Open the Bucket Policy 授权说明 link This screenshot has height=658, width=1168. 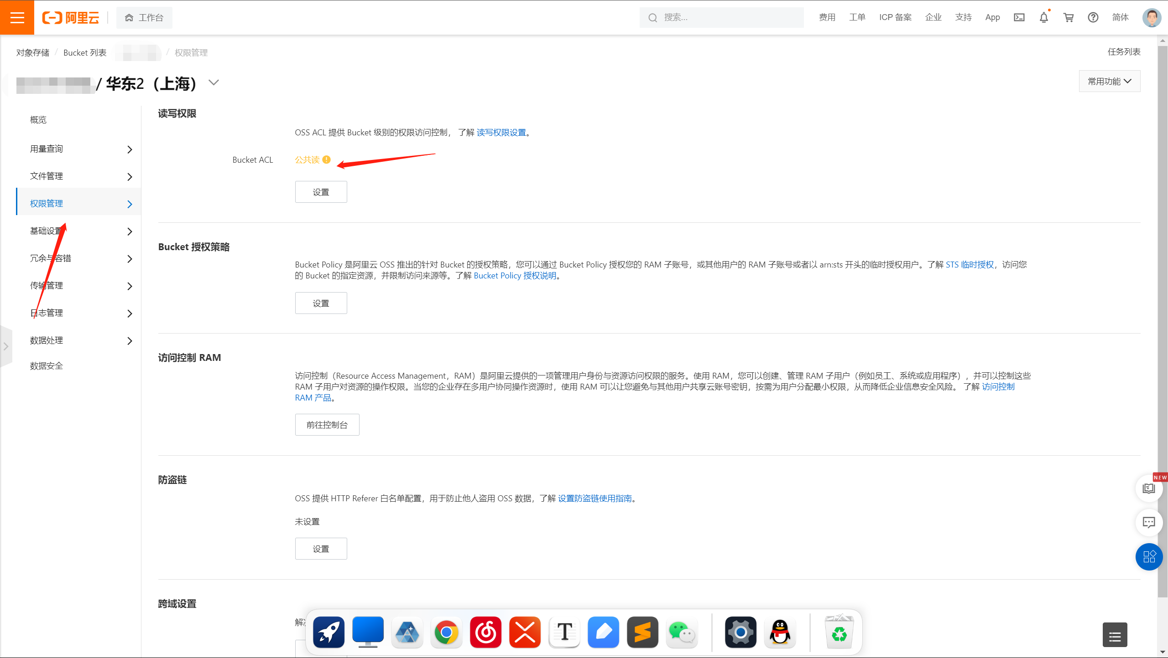pos(515,276)
